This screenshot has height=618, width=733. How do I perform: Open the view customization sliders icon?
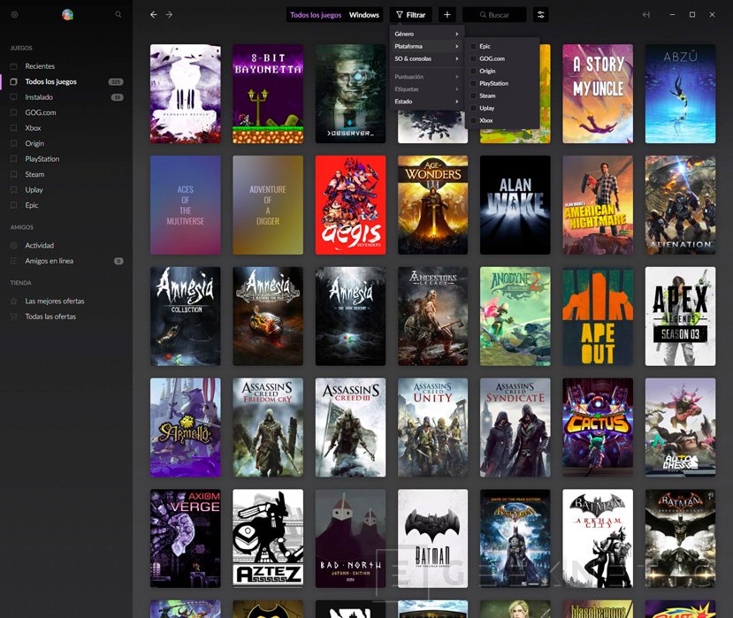[541, 15]
